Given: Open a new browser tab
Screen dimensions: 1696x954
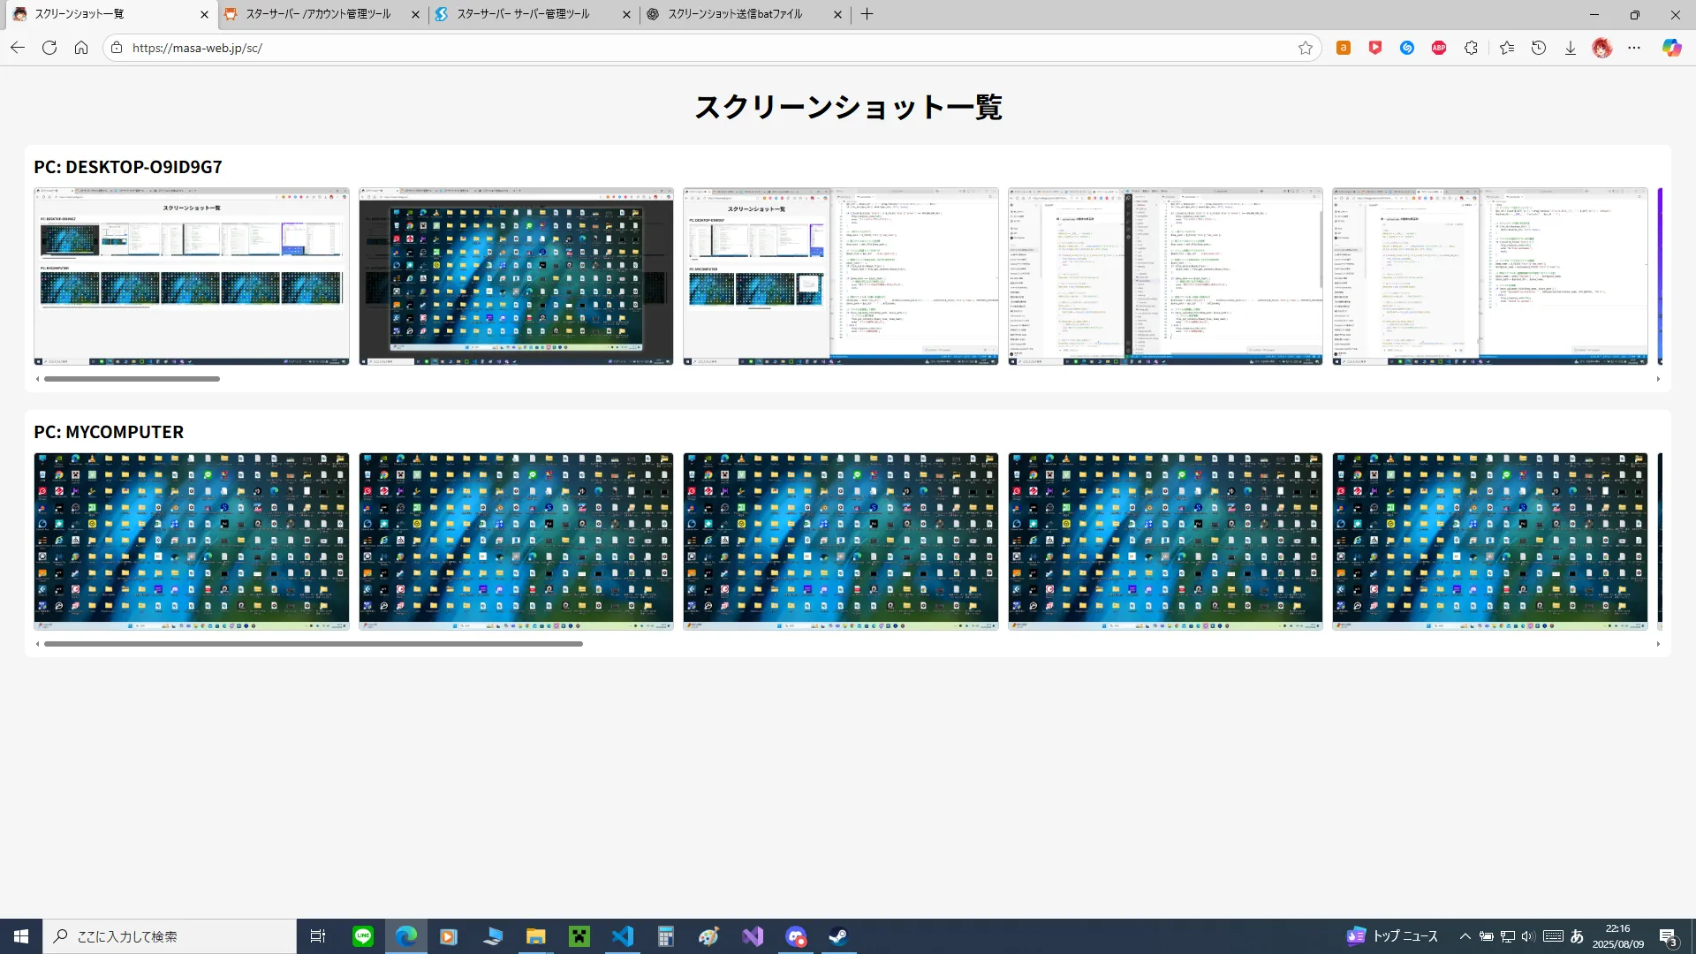Looking at the screenshot, I should point(867,14).
